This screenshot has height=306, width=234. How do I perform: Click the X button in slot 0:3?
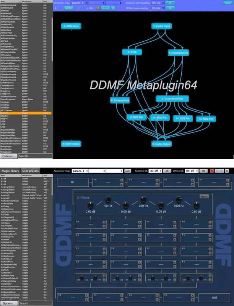(227, 180)
